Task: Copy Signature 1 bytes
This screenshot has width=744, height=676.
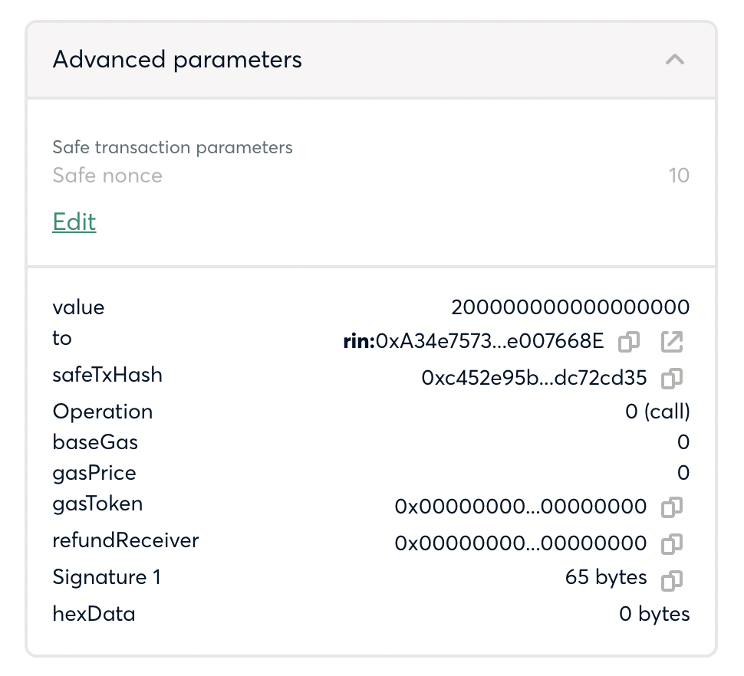Action: coord(672,580)
